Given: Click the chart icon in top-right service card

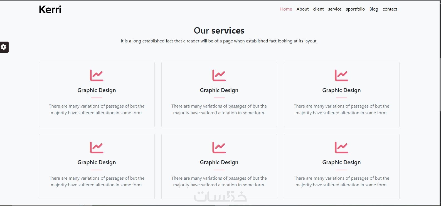Looking at the screenshot, I should click(341, 75).
